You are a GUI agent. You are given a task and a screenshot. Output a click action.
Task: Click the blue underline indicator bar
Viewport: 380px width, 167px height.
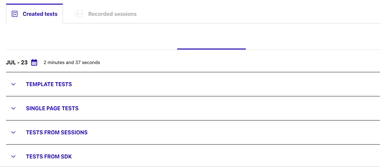211,49
